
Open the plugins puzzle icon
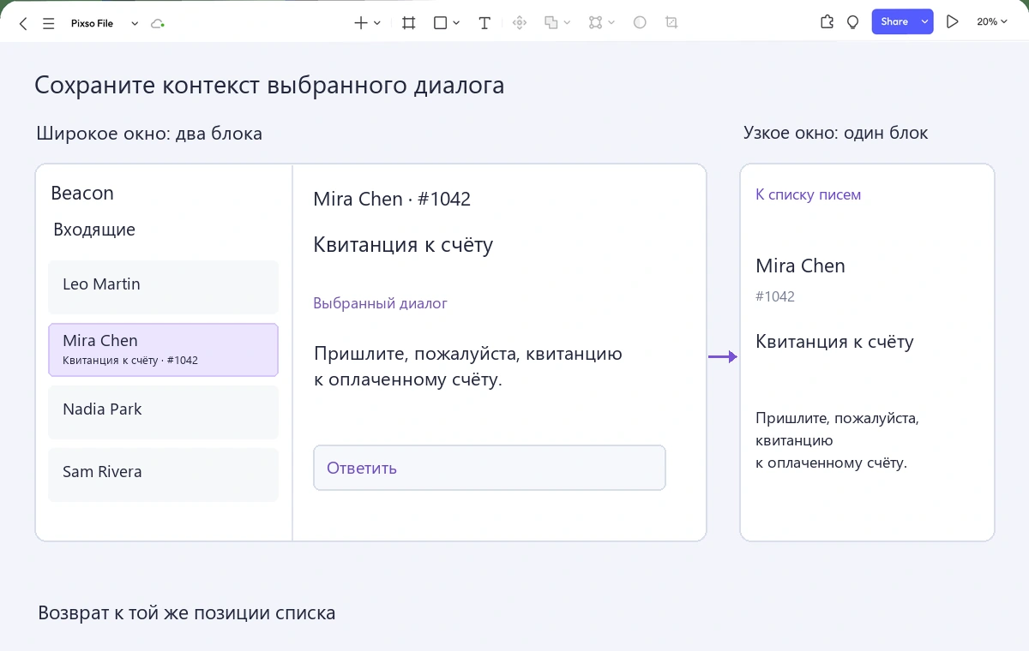click(827, 22)
